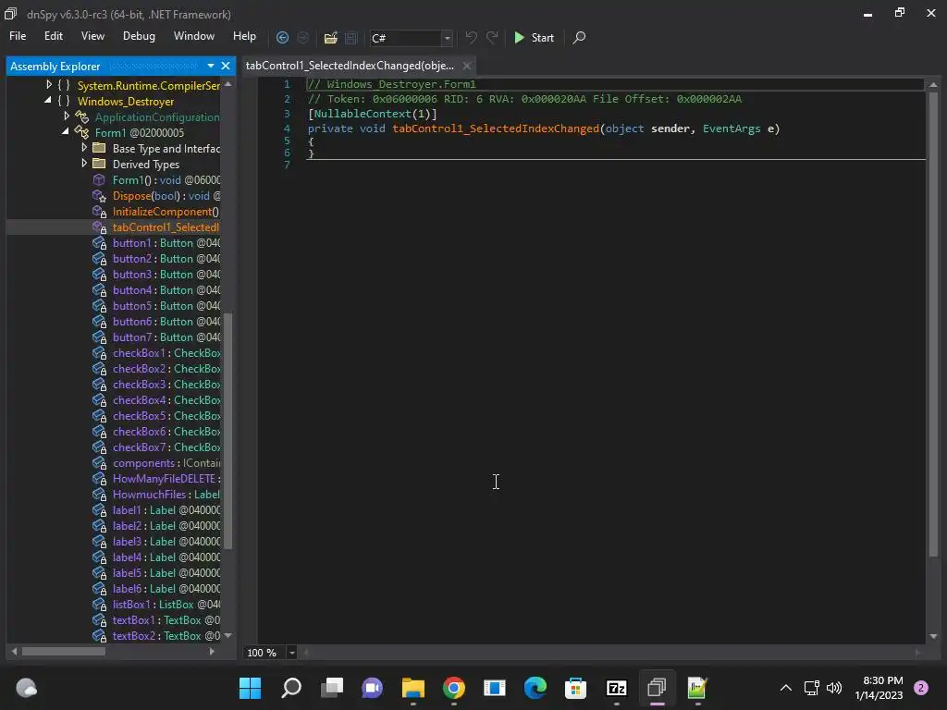Open the Window menu
The image size is (947, 710).
click(194, 36)
